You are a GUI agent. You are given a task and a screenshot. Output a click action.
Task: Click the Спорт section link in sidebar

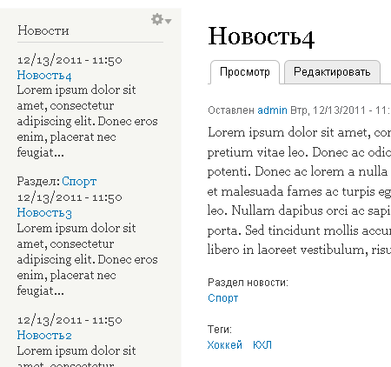coord(79,182)
